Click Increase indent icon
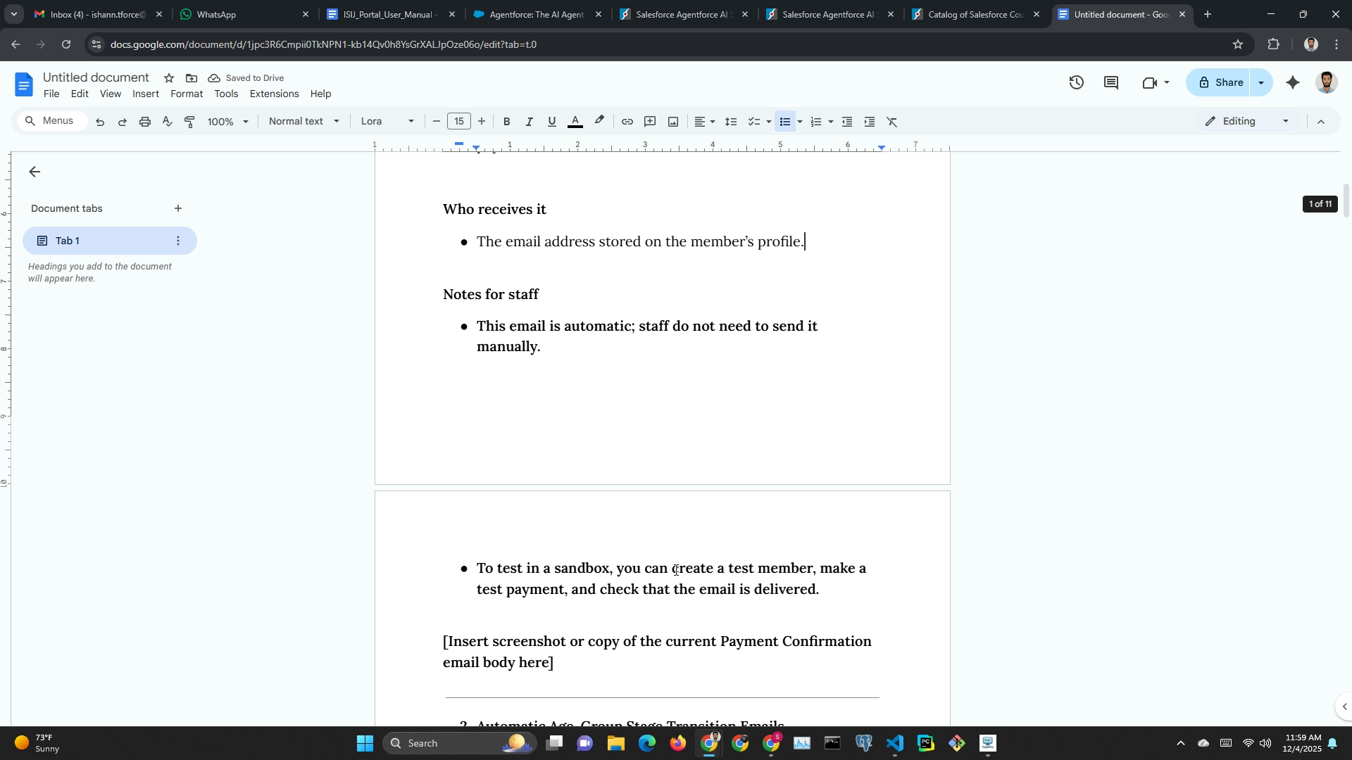 point(870,122)
